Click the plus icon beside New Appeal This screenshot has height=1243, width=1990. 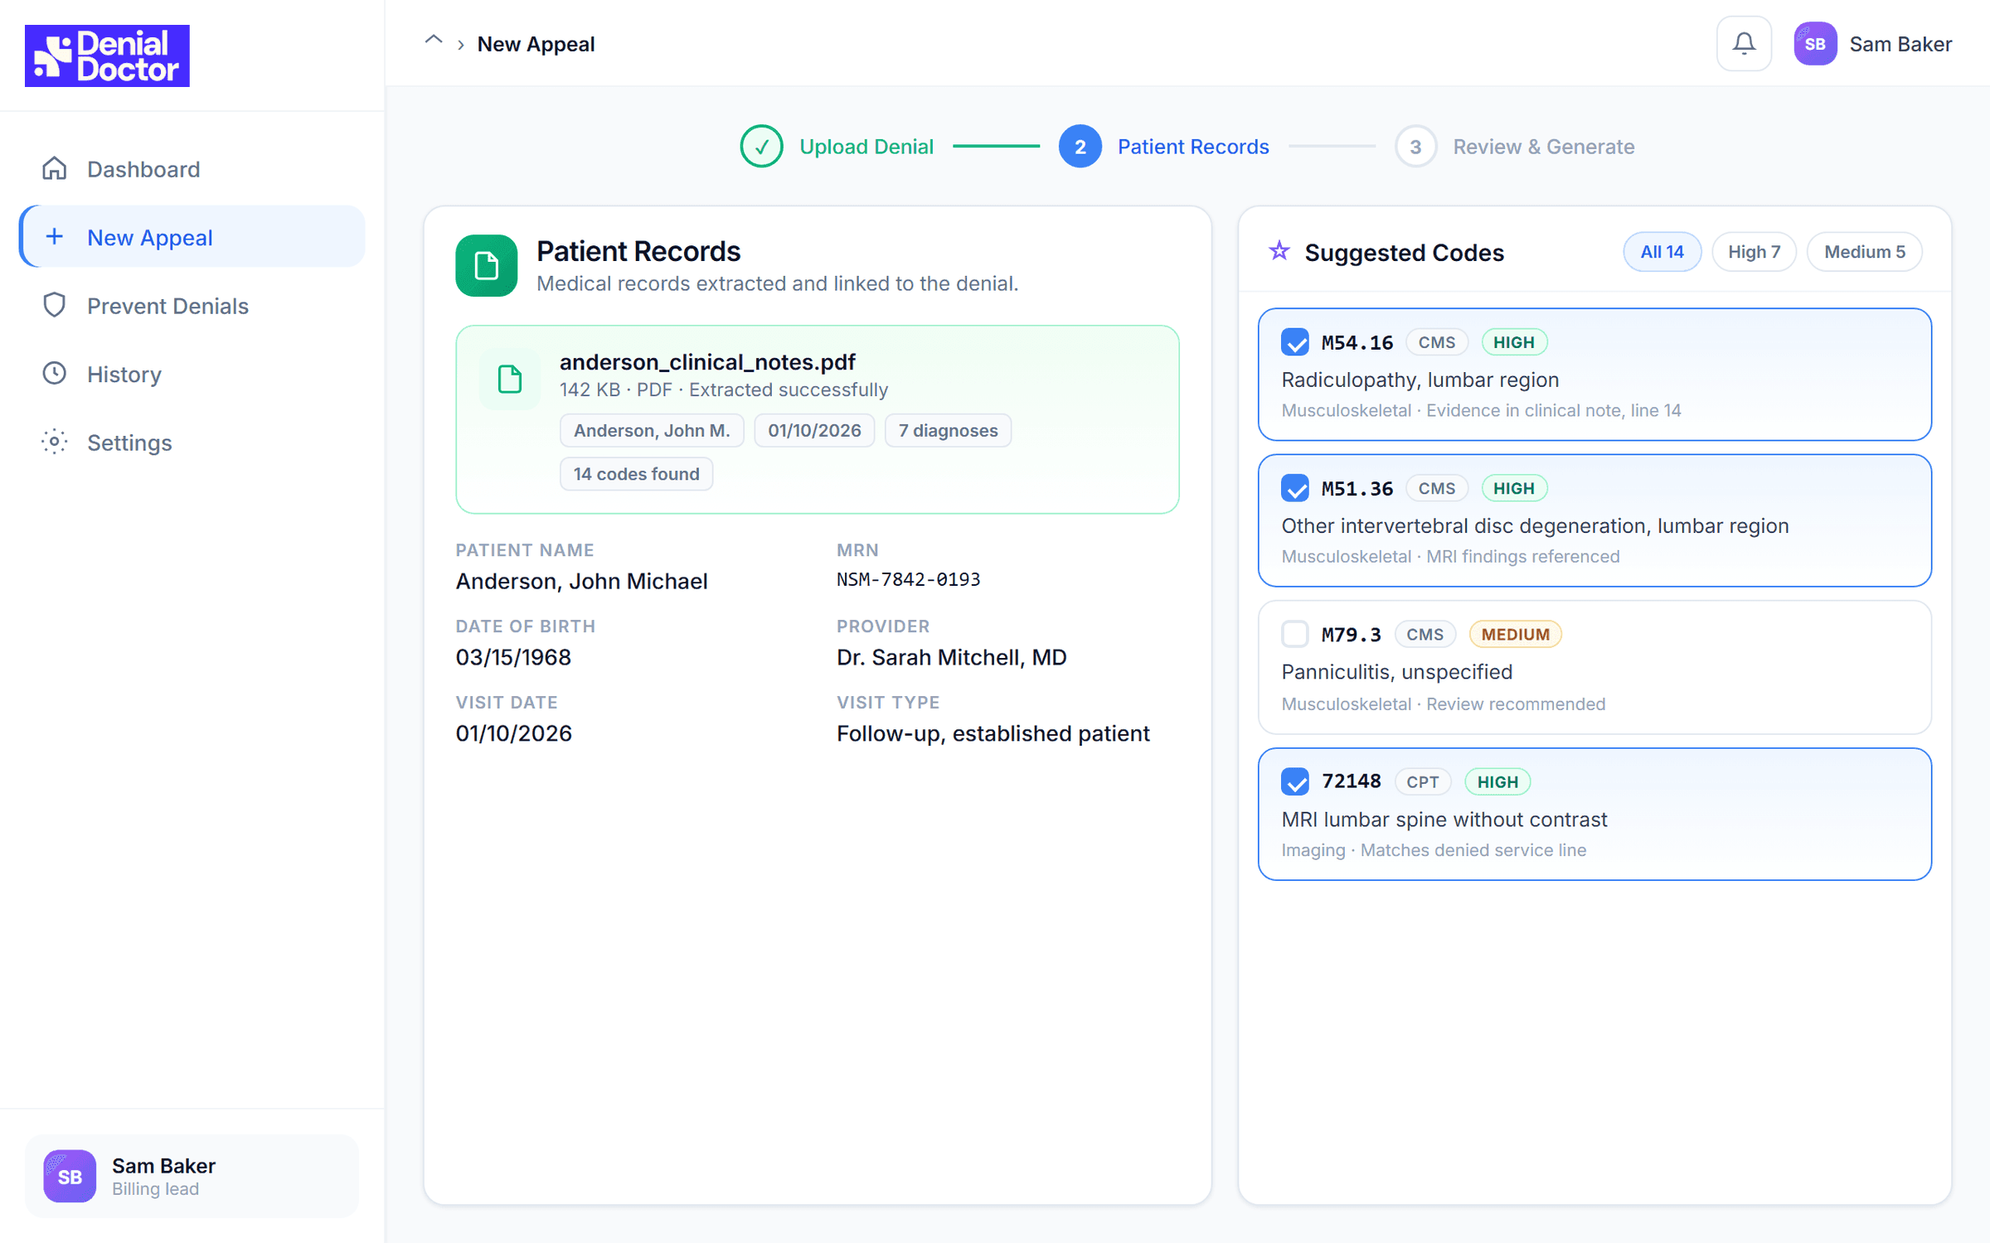point(55,237)
